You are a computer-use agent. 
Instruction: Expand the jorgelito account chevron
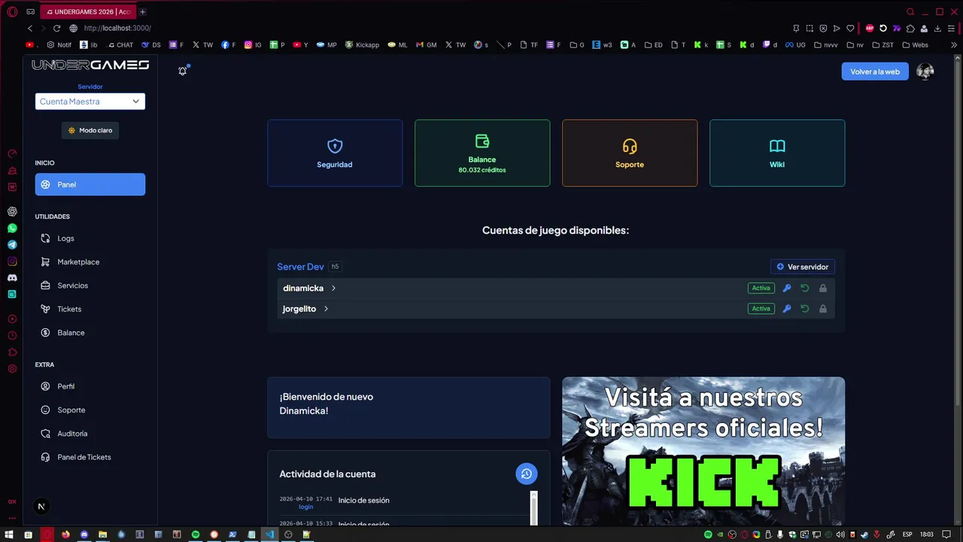326,309
